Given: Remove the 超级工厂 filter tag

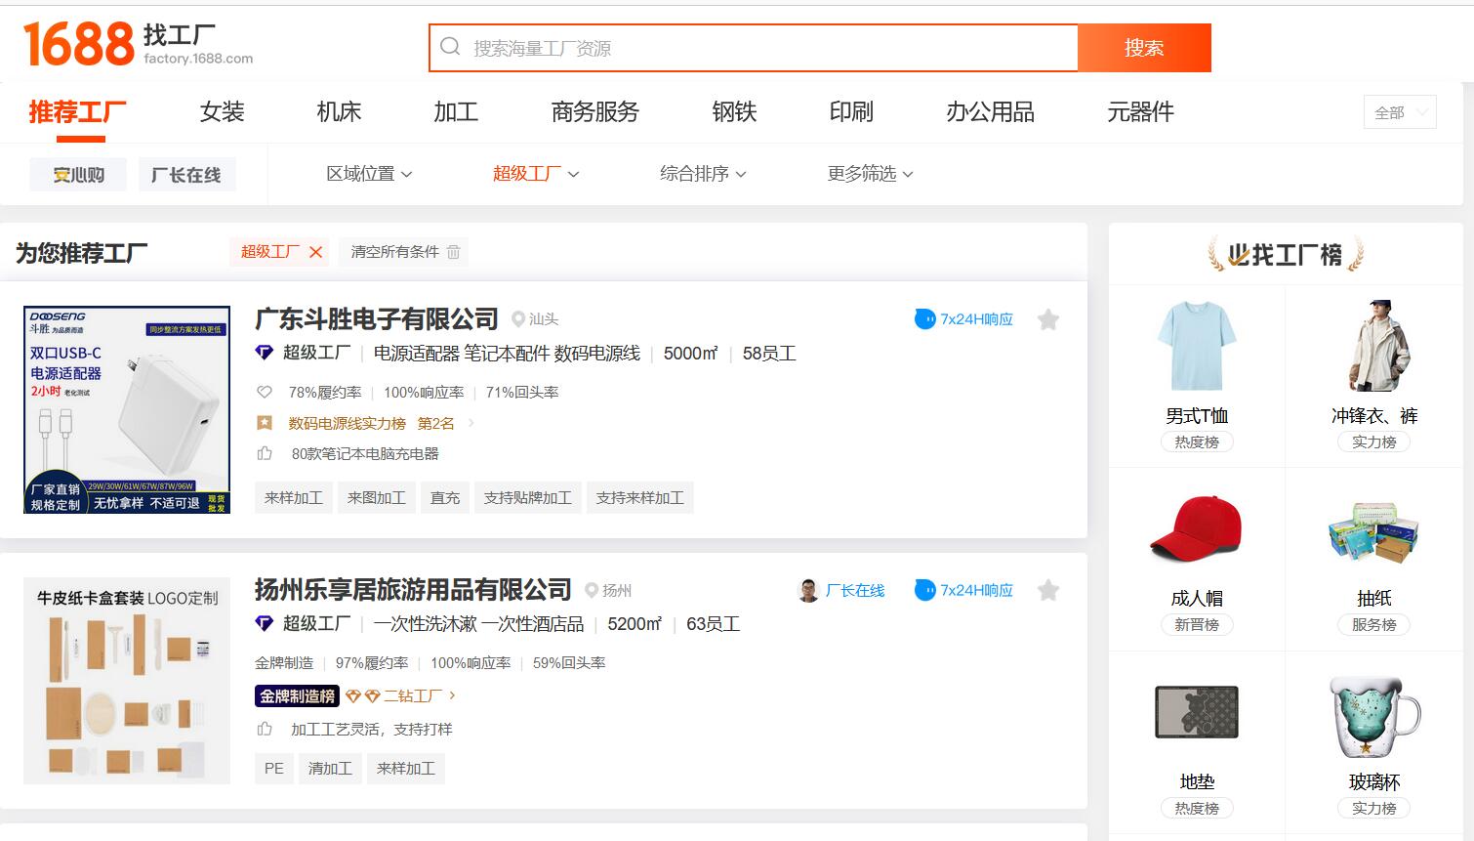Looking at the screenshot, I should [315, 252].
